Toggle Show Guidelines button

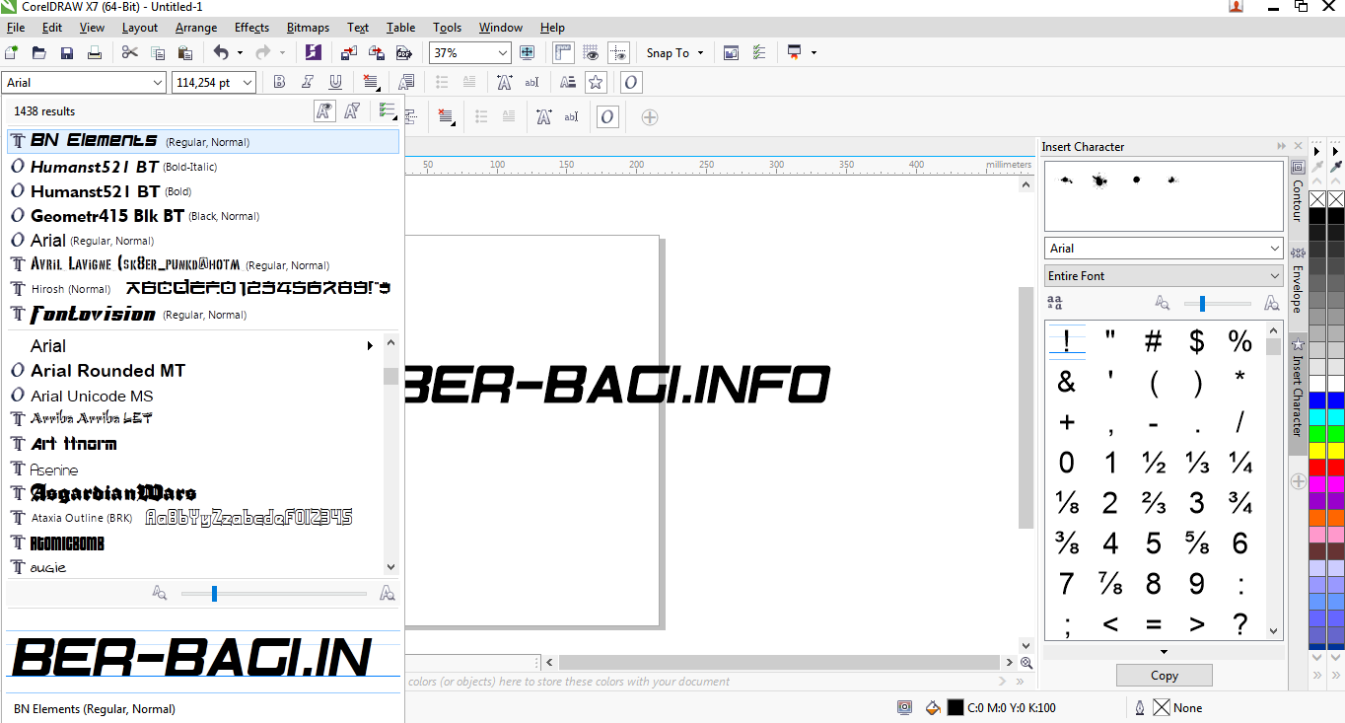[x=618, y=52]
